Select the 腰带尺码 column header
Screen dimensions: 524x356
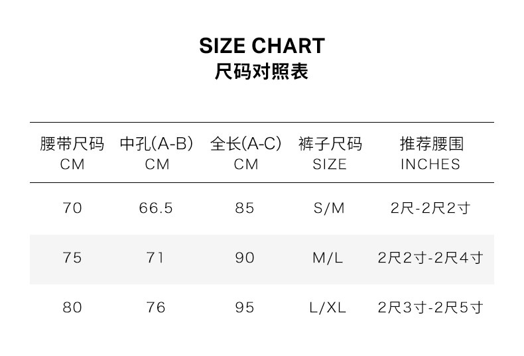click(72, 145)
